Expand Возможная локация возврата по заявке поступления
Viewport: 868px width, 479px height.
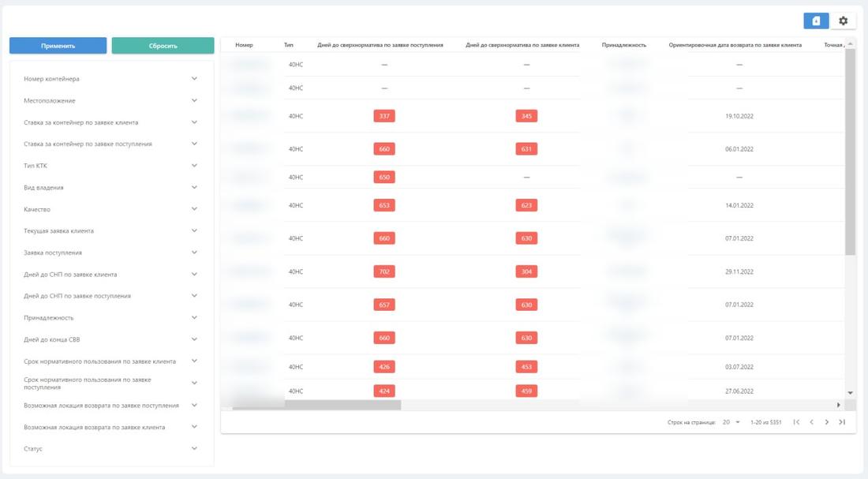[110, 406]
